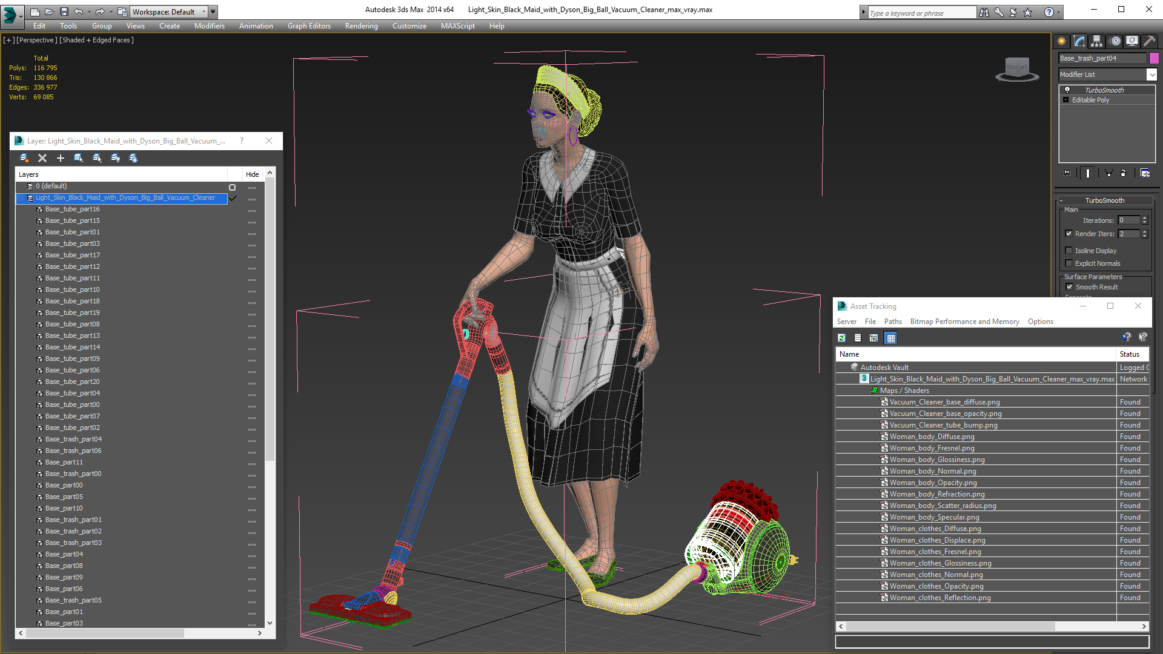Image resolution: width=1163 pixels, height=654 pixels.
Task: Click Create New Layer icon in Layer dialog
Action: (24, 158)
